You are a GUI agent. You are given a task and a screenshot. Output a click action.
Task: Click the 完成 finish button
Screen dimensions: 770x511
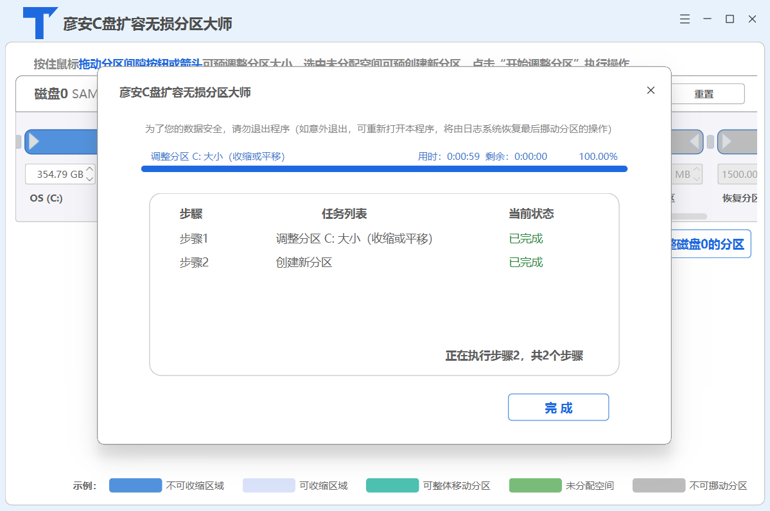558,407
